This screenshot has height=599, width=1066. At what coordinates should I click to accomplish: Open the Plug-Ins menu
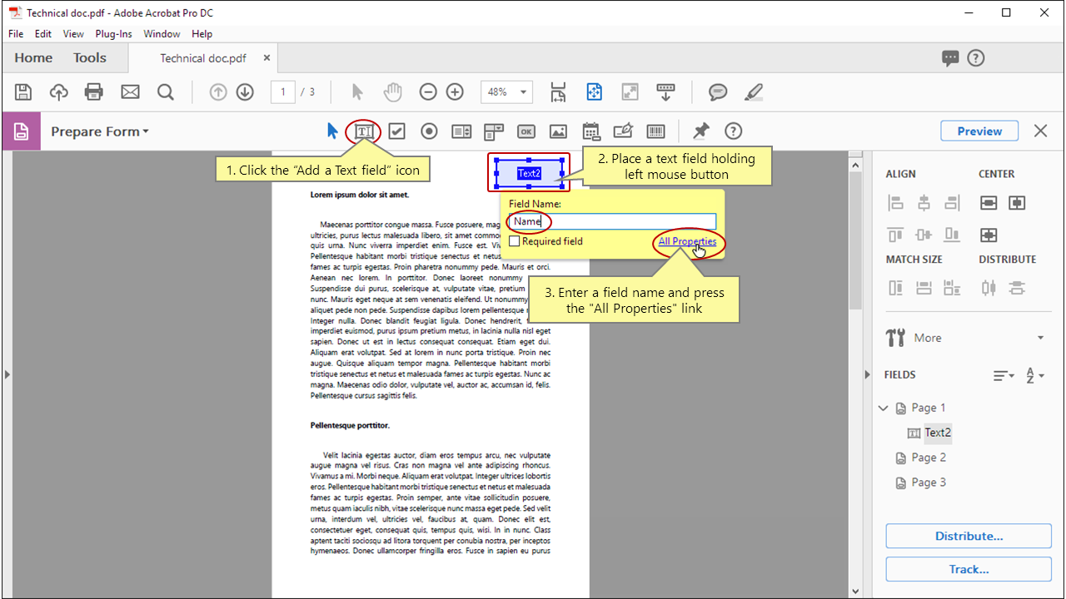tap(113, 33)
